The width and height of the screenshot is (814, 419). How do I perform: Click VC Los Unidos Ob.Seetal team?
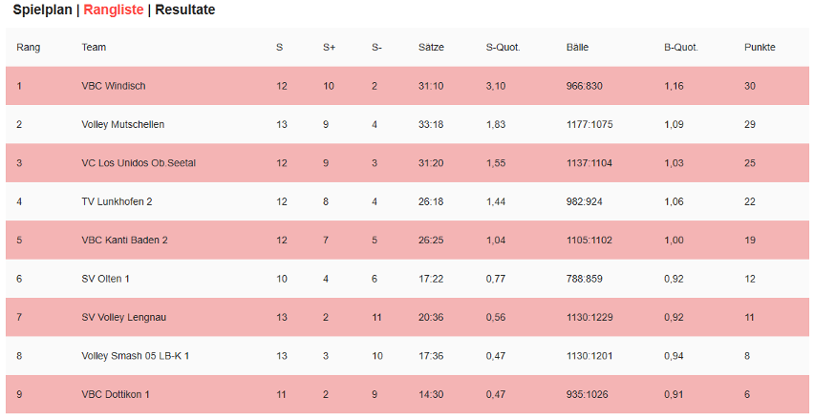(x=139, y=163)
